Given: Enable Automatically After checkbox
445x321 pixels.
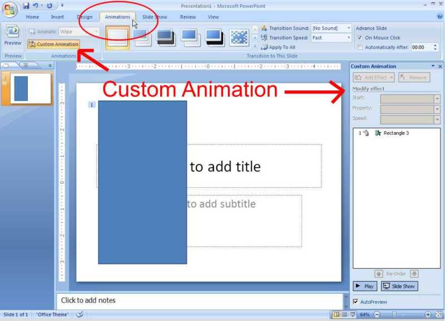Looking at the screenshot, I should point(360,47).
